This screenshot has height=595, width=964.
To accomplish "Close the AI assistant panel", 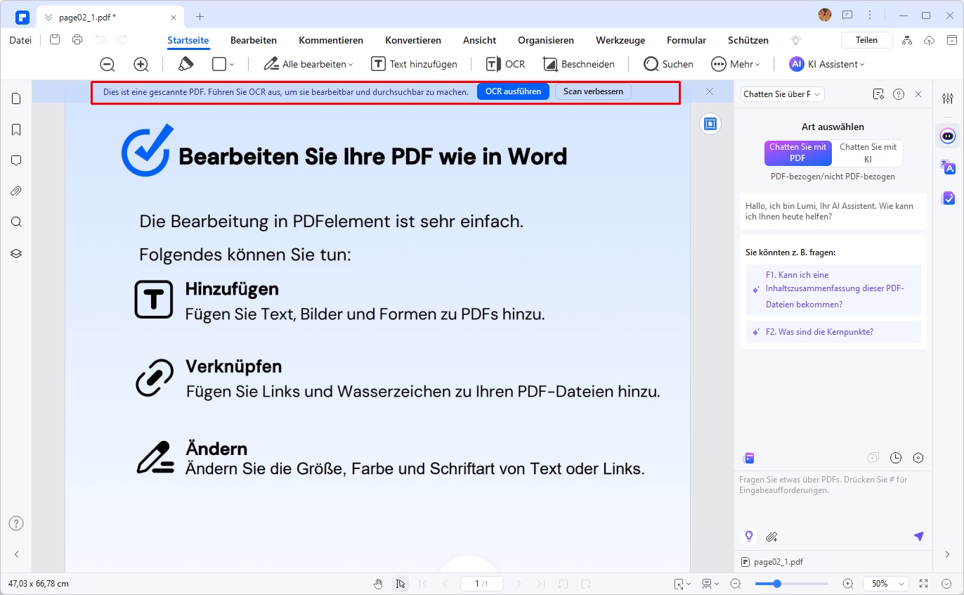I will [x=918, y=94].
